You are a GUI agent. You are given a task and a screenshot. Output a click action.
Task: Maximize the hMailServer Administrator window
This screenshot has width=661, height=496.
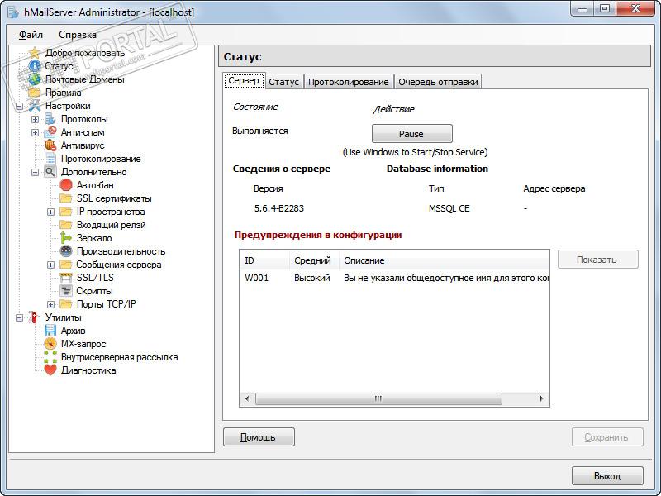coord(605,9)
